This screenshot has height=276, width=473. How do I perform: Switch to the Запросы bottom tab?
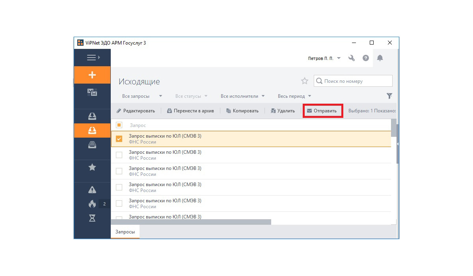[x=125, y=232]
